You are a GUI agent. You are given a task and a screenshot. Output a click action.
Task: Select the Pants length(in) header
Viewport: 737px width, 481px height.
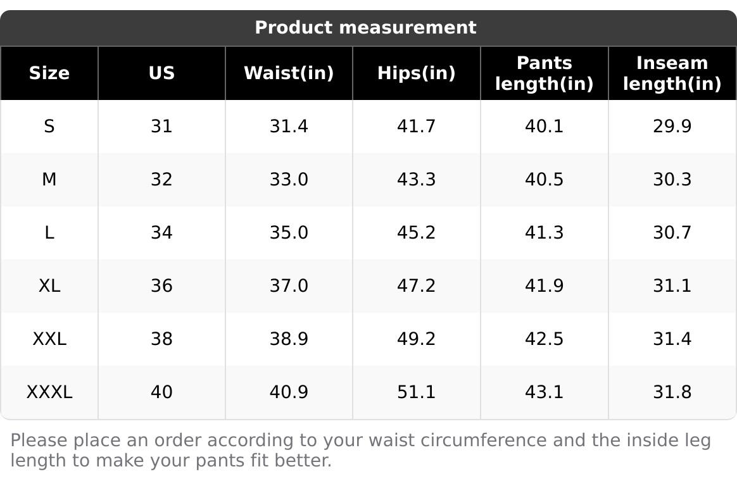pyautogui.click(x=545, y=73)
